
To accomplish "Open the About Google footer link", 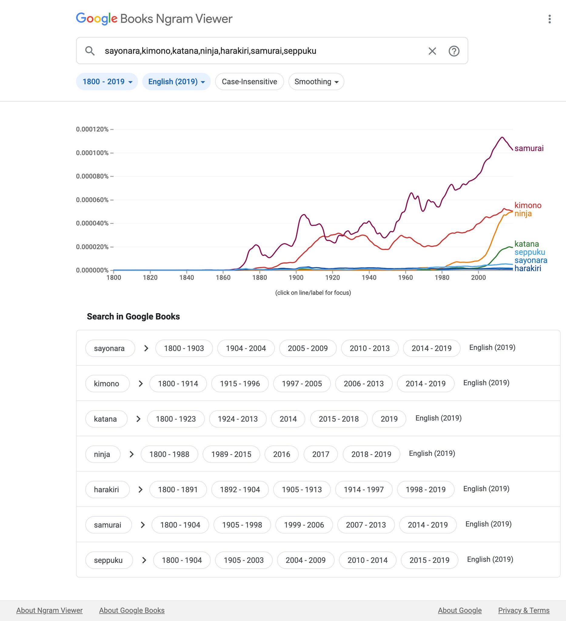I will (460, 610).
